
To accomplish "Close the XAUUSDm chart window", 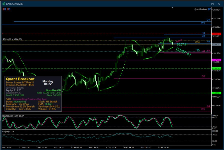I will pos(219,4).
